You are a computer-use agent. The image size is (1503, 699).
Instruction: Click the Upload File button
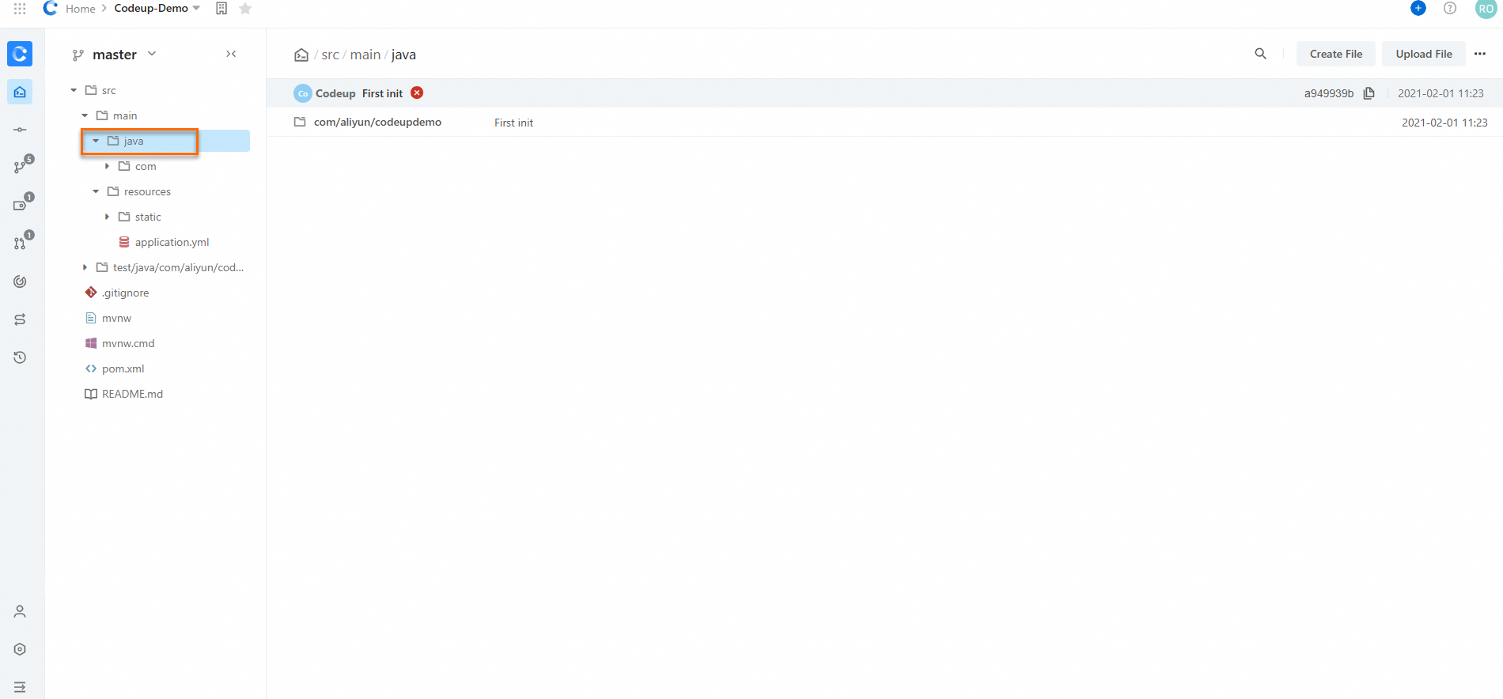(1424, 54)
